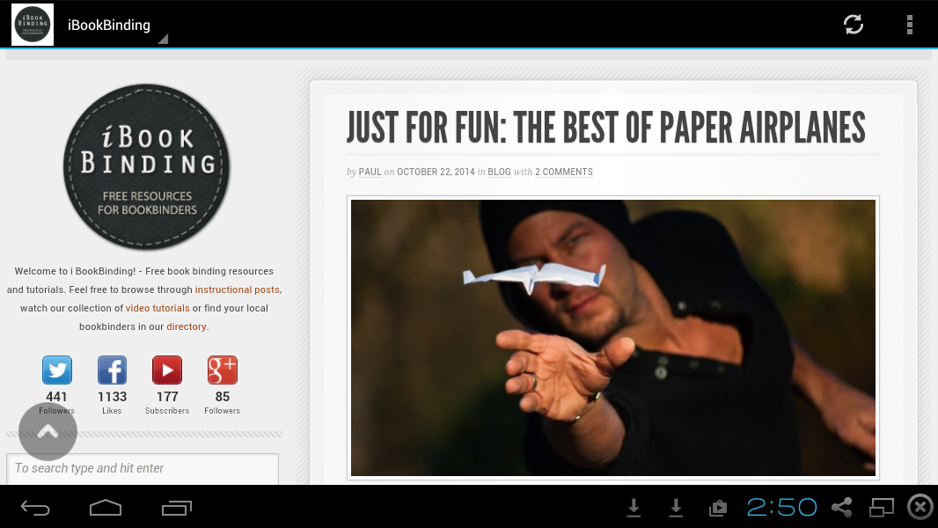Viewport: 938px width, 528px height.
Task: Focus the search type and hit enter field
Action: (x=143, y=469)
